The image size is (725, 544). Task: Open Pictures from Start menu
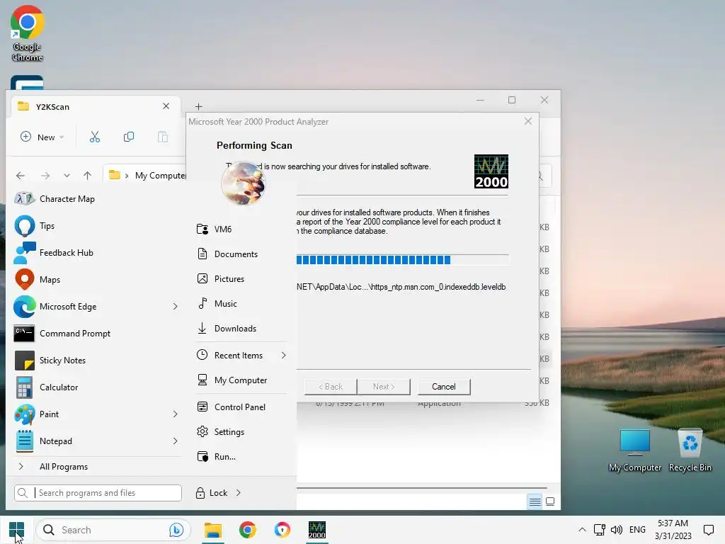pos(229,278)
